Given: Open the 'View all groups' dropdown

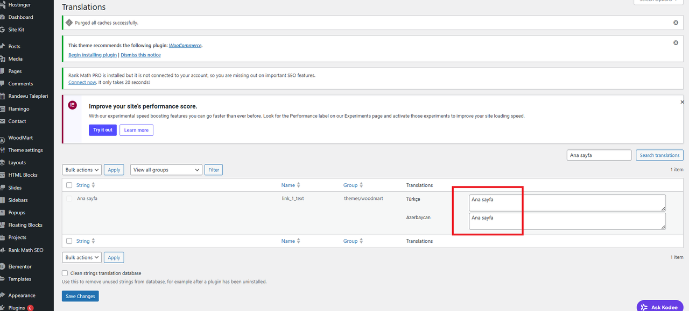Looking at the screenshot, I should pyautogui.click(x=166, y=170).
